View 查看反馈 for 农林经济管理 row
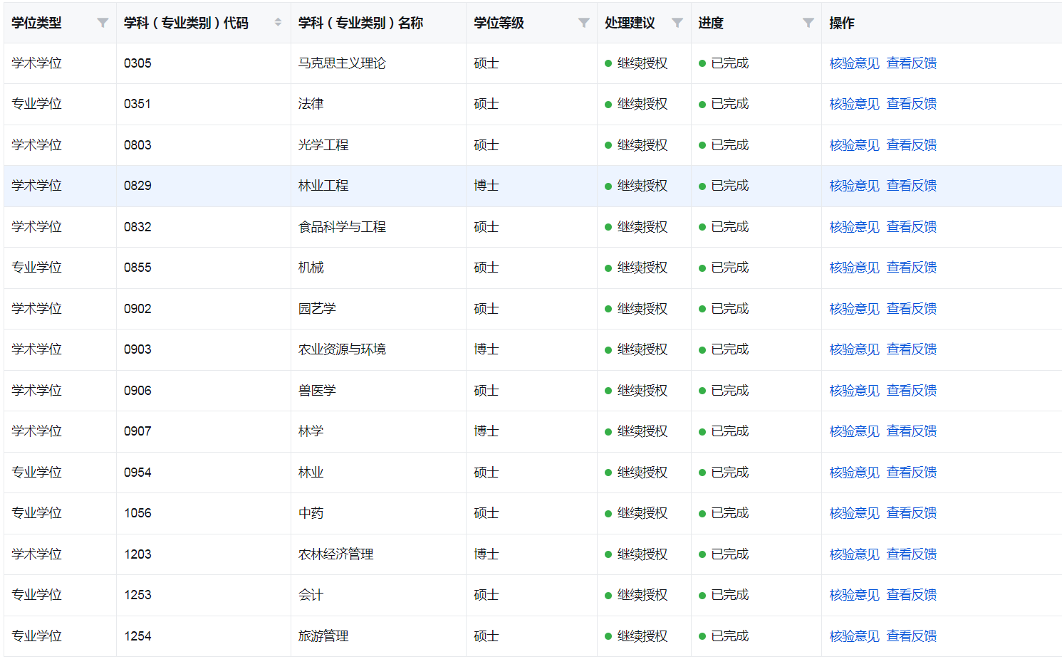Image resolution: width=1062 pixels, height=659 pixels. point(911,554)
